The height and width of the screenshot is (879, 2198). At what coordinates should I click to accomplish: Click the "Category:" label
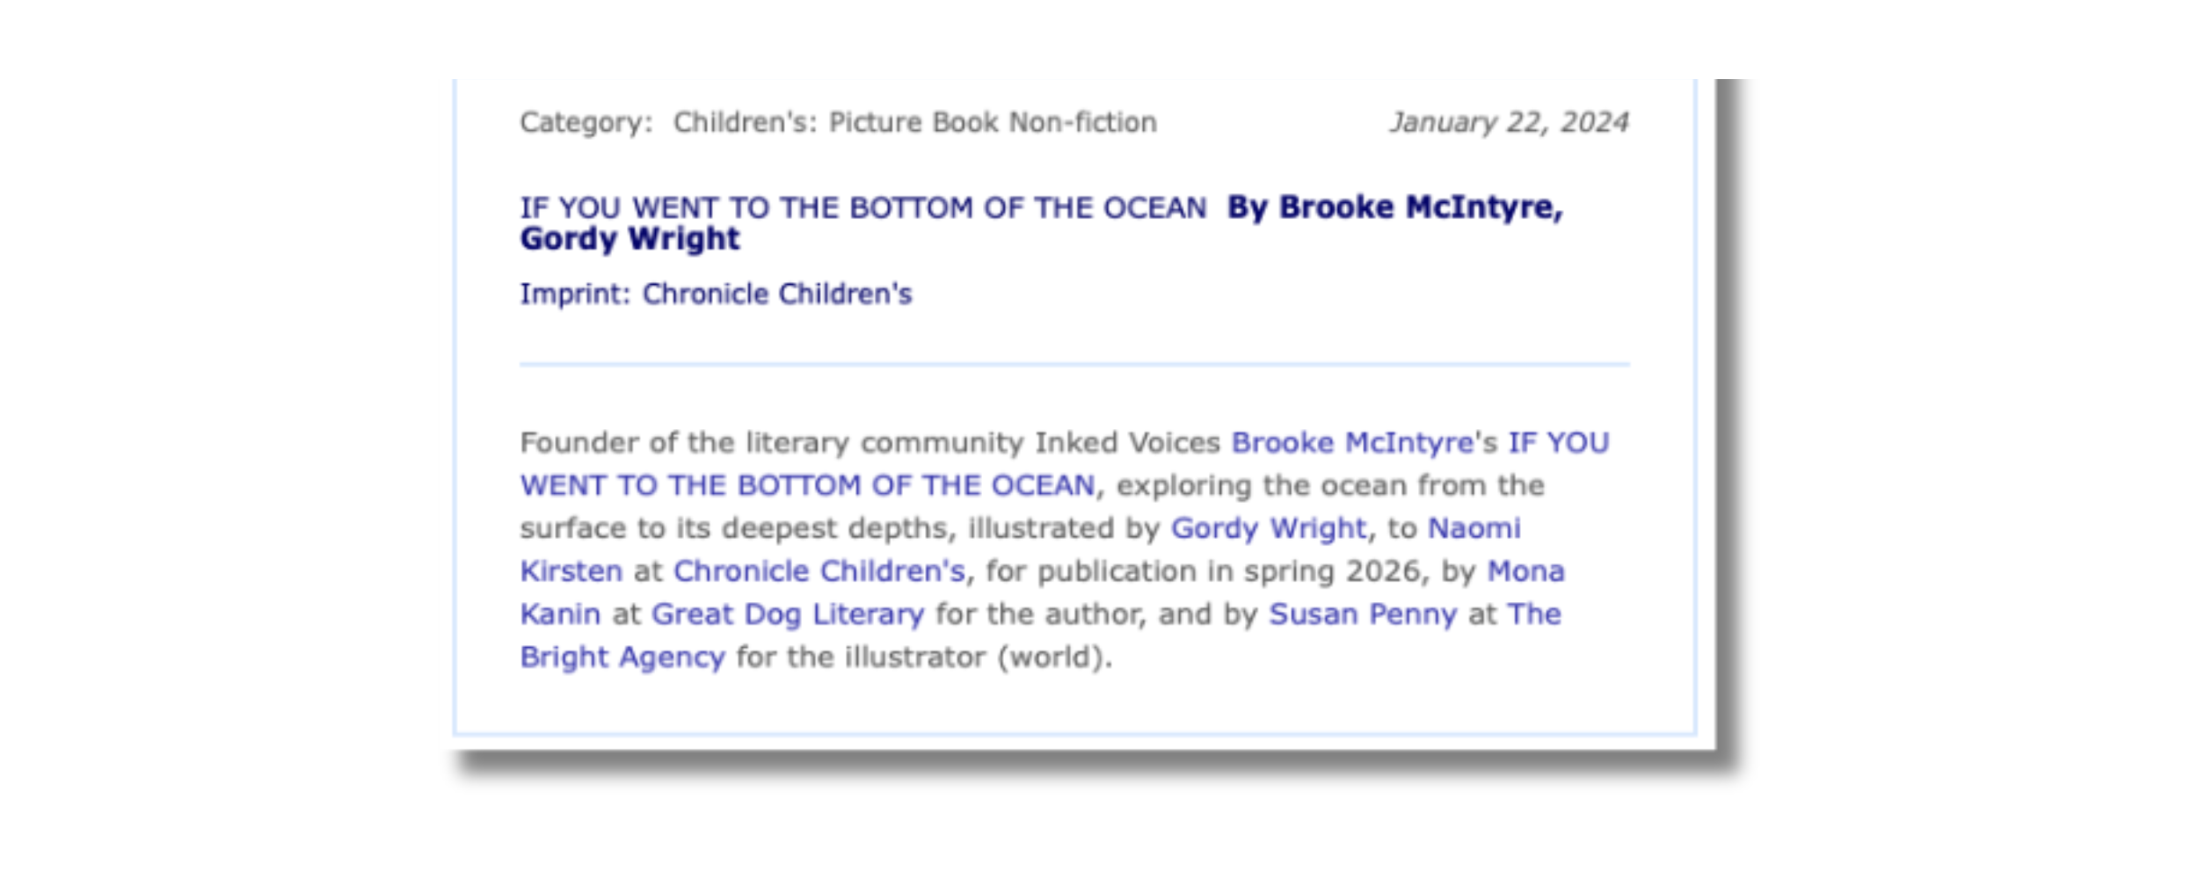click(x=586, y=122)
